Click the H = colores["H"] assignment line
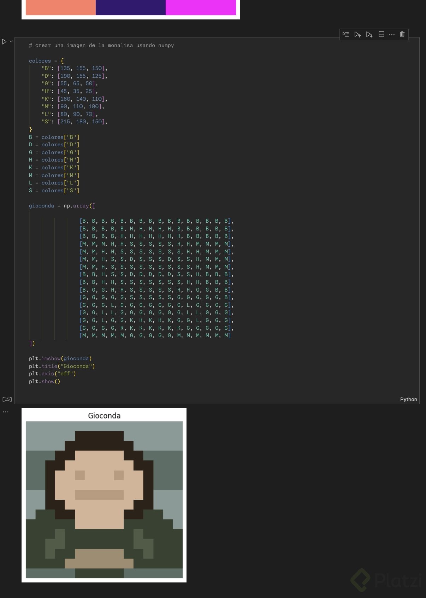 pyautogui.click(x=54, y=160)
